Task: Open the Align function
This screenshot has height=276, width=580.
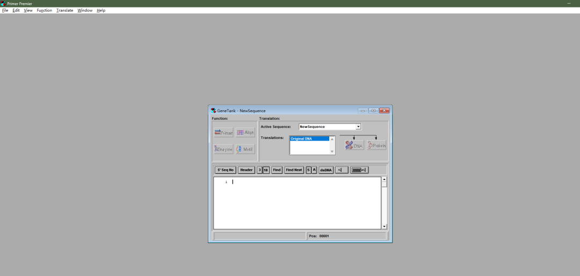Action: pos(245,133)
